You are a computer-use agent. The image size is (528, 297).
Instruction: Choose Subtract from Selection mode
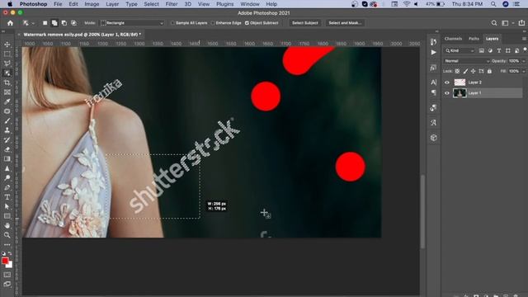(x=64, y=23)
